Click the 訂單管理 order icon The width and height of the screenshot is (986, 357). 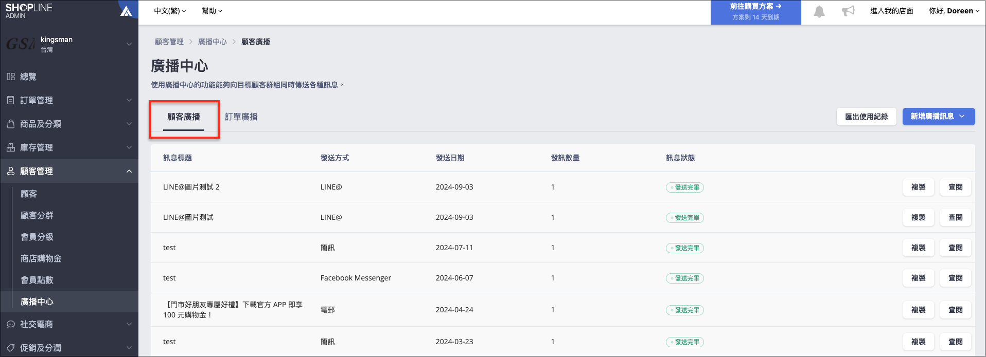pyautogui.click(x=11, y=100)
